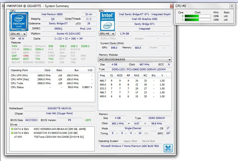Click the SR05Q SSPEC value
Screen dimensions: 238x161
pos(58,28)
